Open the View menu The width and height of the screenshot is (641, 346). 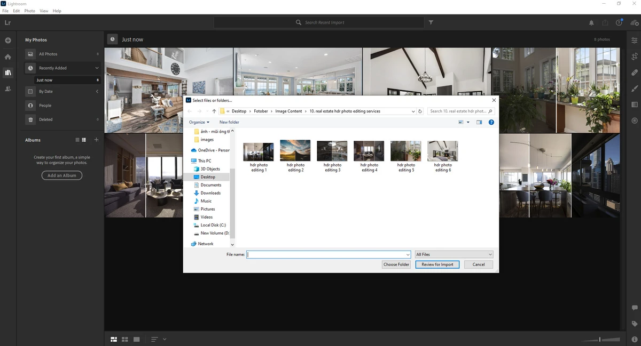pyautogui.click(x=44, y=11)
